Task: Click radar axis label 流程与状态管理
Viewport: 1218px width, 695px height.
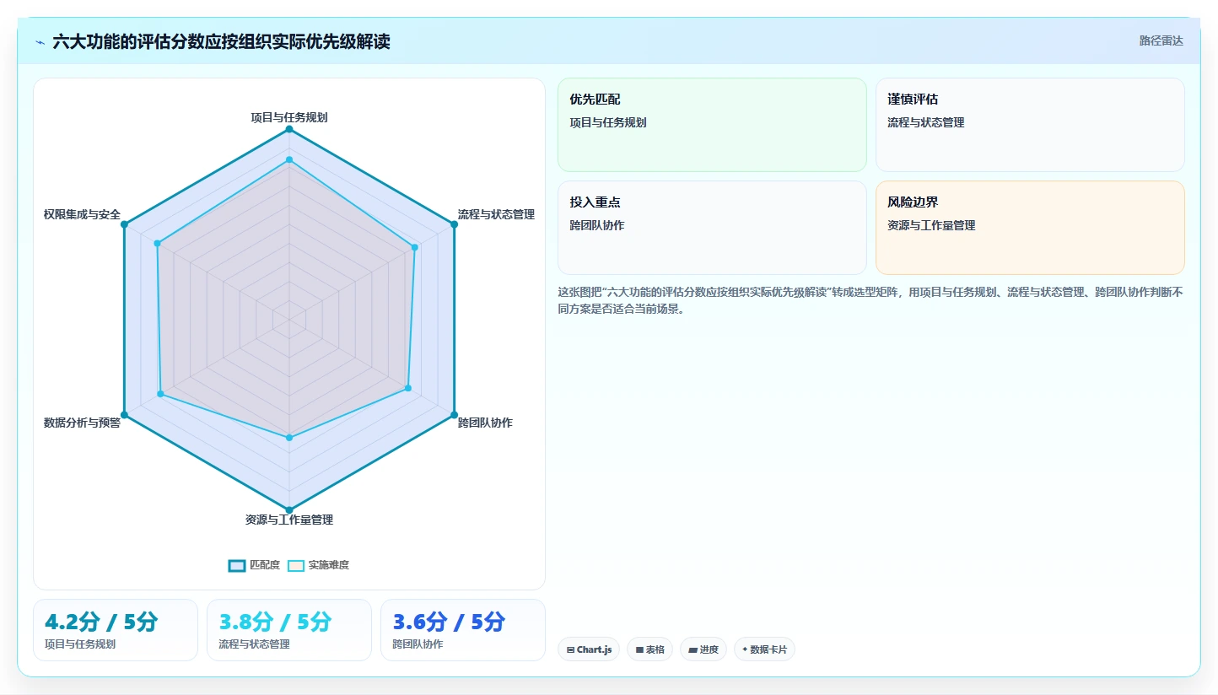Action: click(x=496, y=214)
